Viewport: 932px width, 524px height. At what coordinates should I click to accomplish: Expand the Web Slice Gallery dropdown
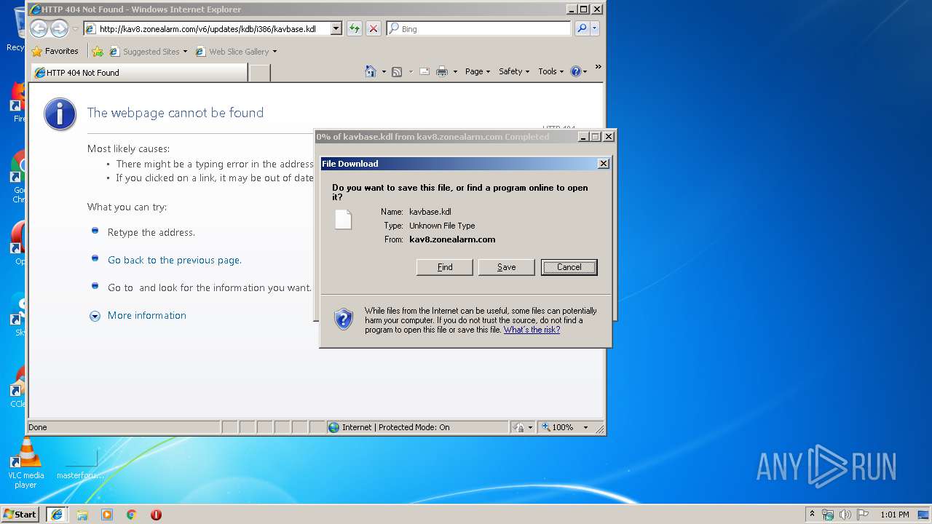point(275,52)
